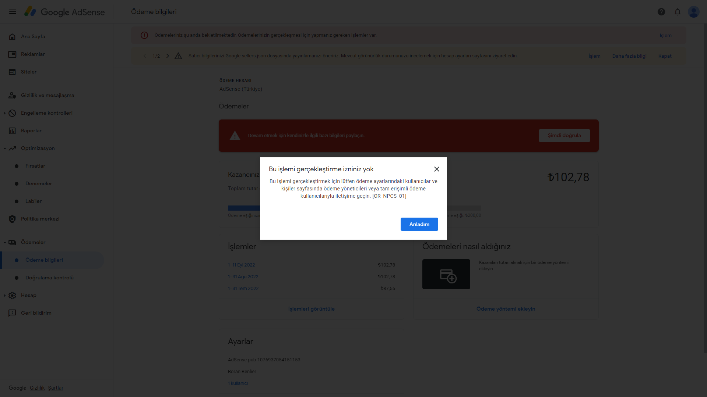The height and width of the screenshot is (397, 707).
Task: Click the add payment method card thumbnail
Action: [x=446, y=274]
